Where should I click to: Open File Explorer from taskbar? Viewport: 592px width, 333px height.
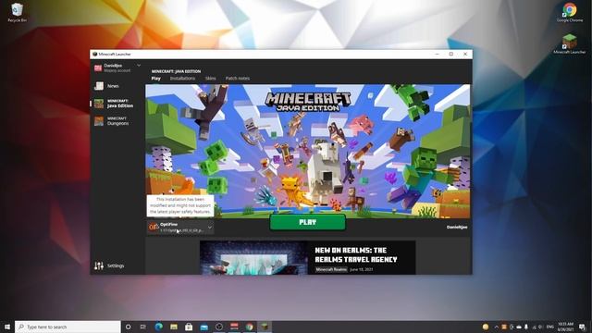[x=174, y=327]
